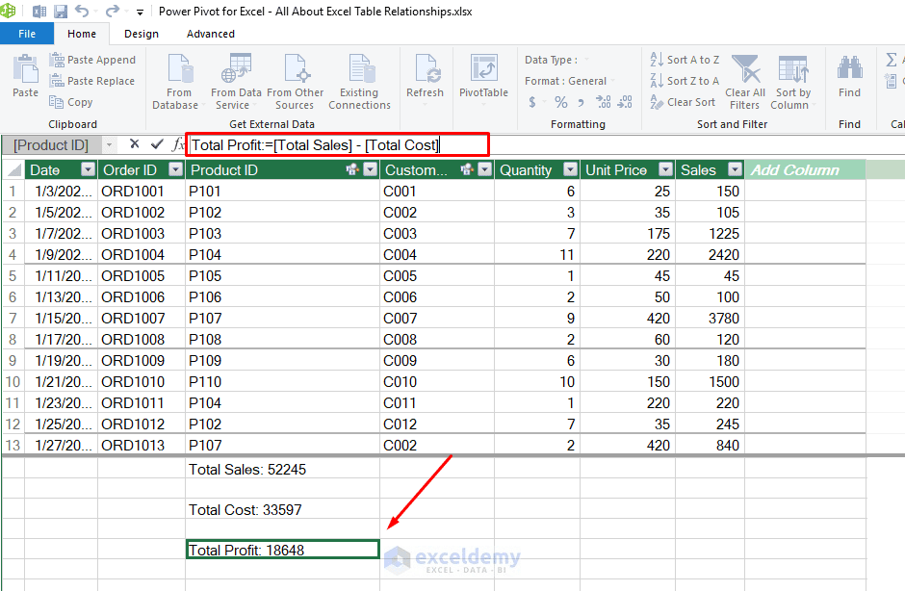Image resolution: width=905 pixels, height=591 pixels.
Task: Open Date column filter dropdown
Action: click(x=89, y=169)
